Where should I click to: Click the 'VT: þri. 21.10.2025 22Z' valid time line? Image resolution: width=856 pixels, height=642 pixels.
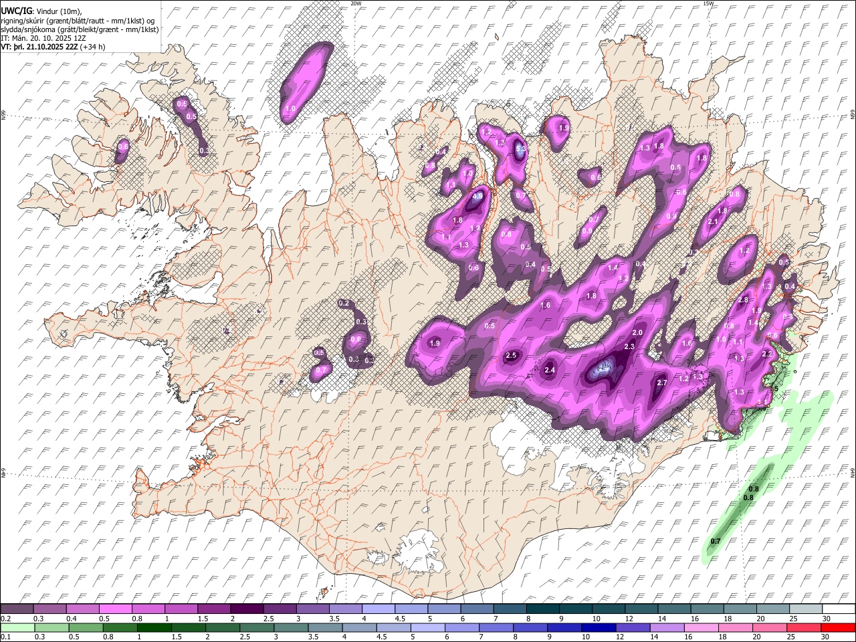[40, 47]
